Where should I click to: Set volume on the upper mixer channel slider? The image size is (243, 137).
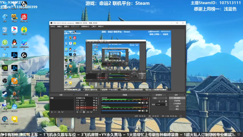(x=121, y=103)
